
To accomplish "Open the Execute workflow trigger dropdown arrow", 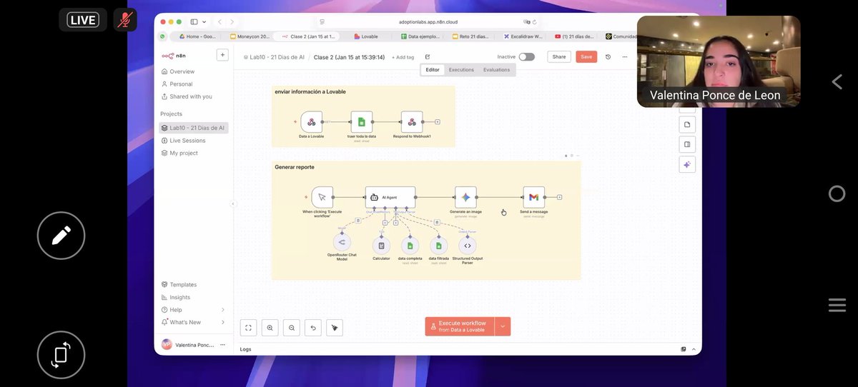I will 503,326.
